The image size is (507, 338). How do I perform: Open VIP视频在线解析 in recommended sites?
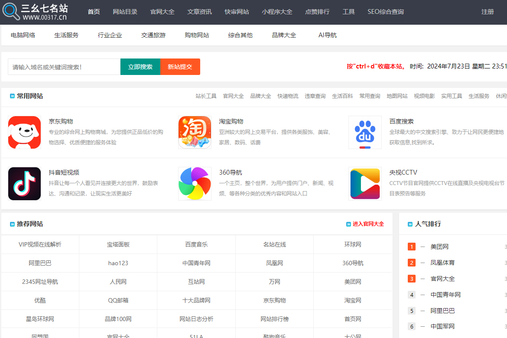pos(40,244)
